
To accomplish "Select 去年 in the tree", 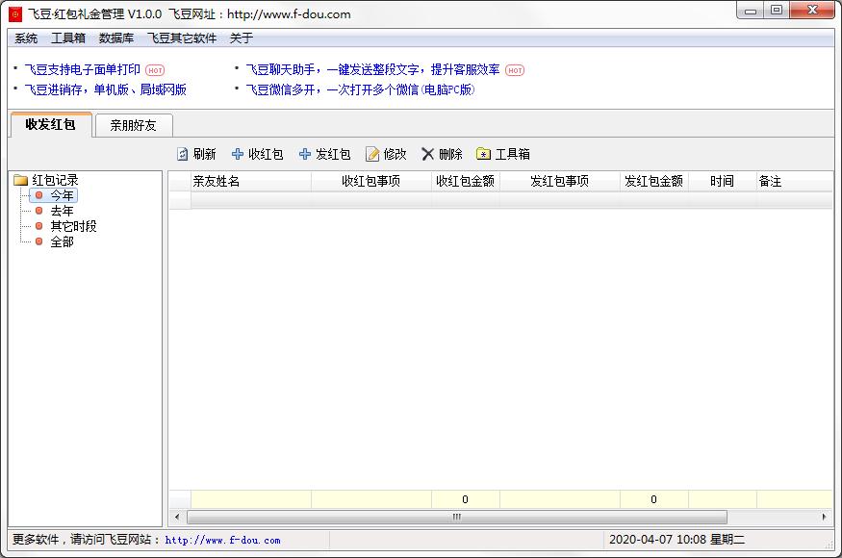I will pos(63,211).
